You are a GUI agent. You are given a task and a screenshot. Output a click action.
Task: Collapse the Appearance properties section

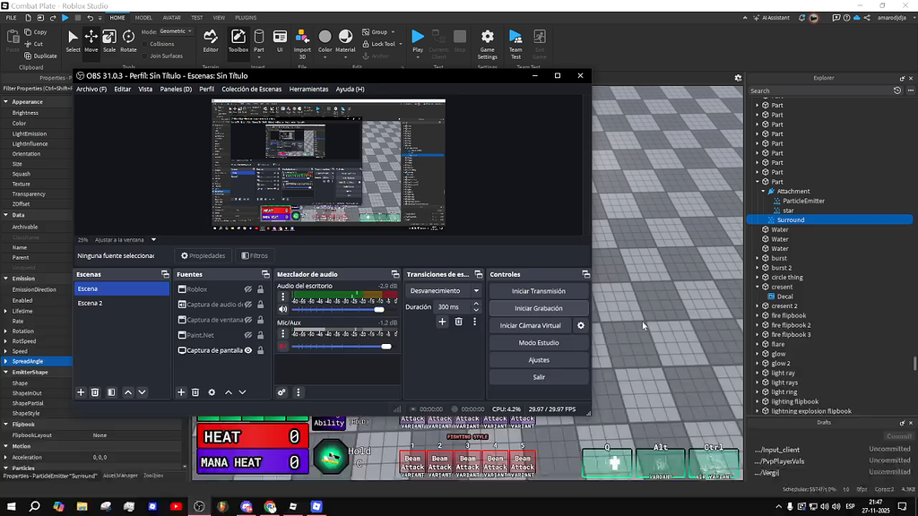click(x=6, y=102)
